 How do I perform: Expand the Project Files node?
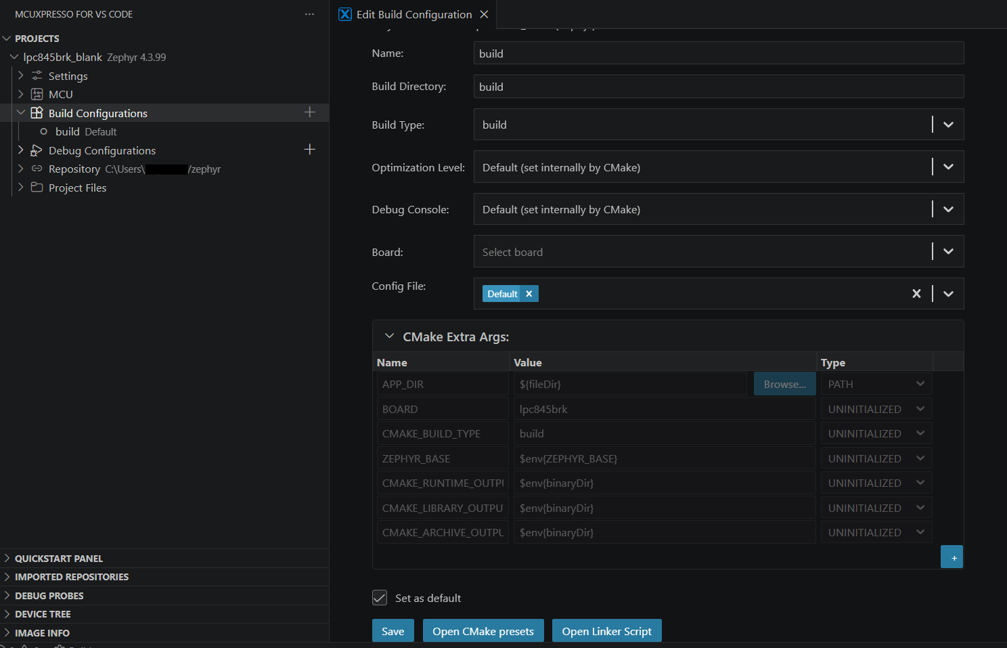point(21,187)
